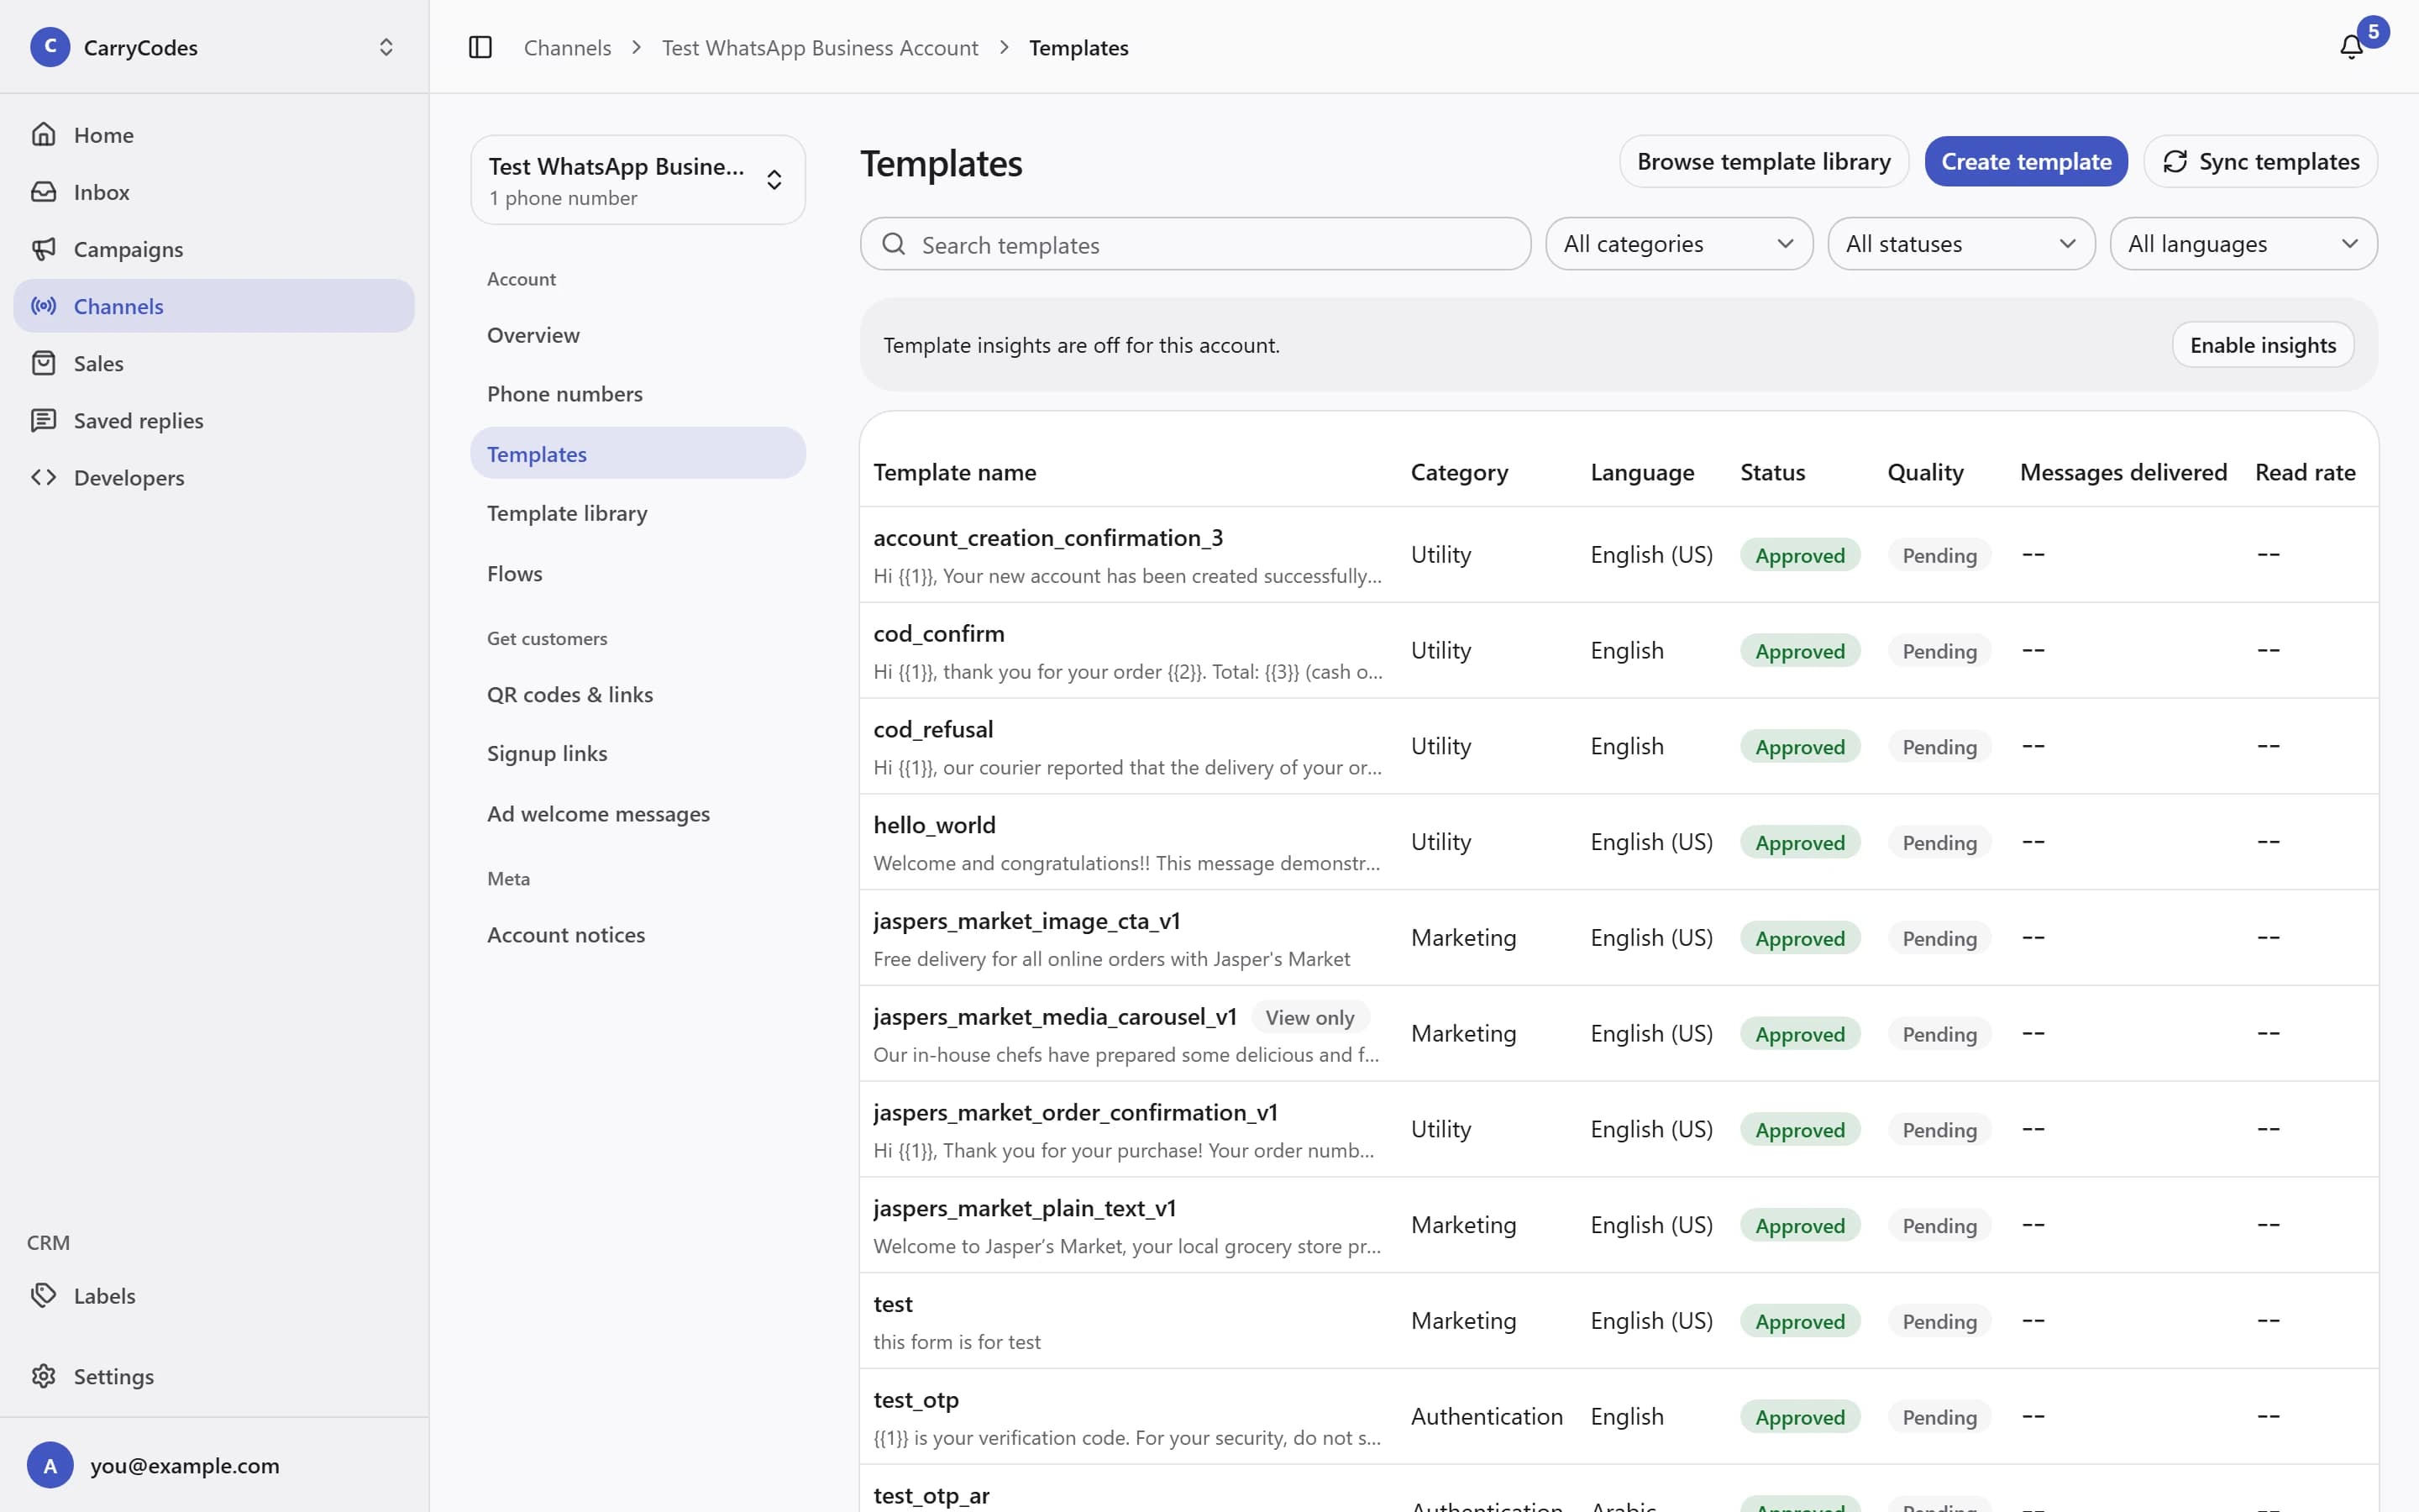Open Signup links page

pyautogui.click(x=638, y=753)
